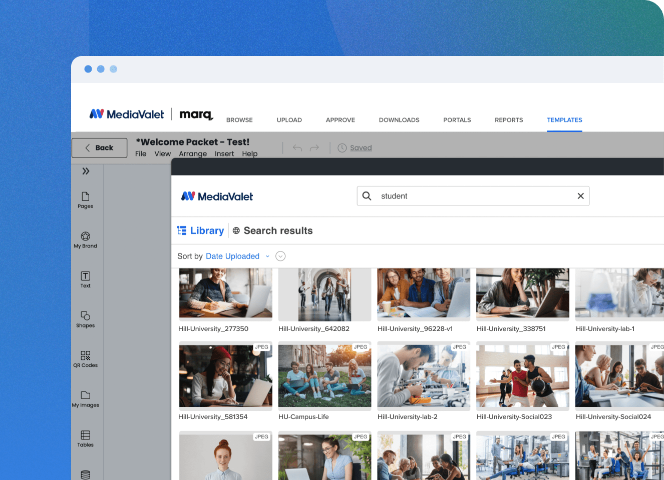
Task: Open the My Images folder panel
Action: point(86,399)
